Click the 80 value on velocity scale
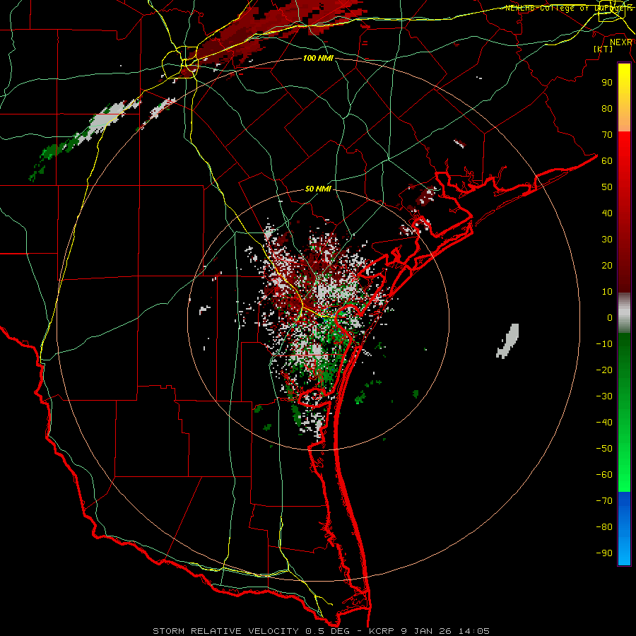 point(607,108)
